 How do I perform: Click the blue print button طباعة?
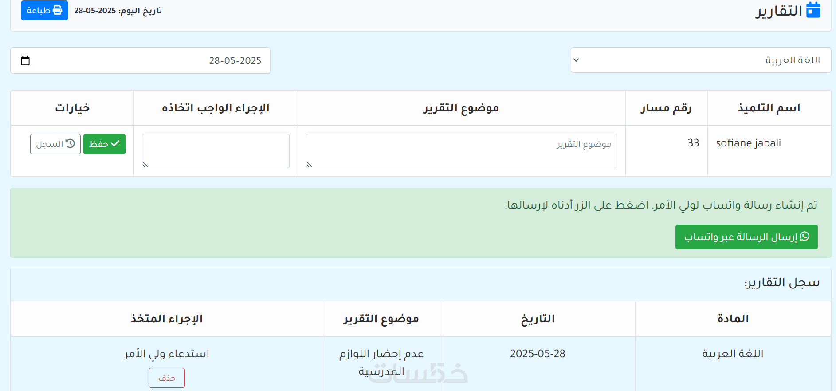(44, 10)
